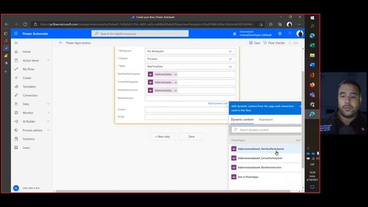This screenshot has height=207, width=368.
Task: Click the Process advisor icon
Action: pos(16,130)
